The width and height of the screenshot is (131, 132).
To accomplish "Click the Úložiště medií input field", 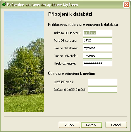I will pos(103,82).
